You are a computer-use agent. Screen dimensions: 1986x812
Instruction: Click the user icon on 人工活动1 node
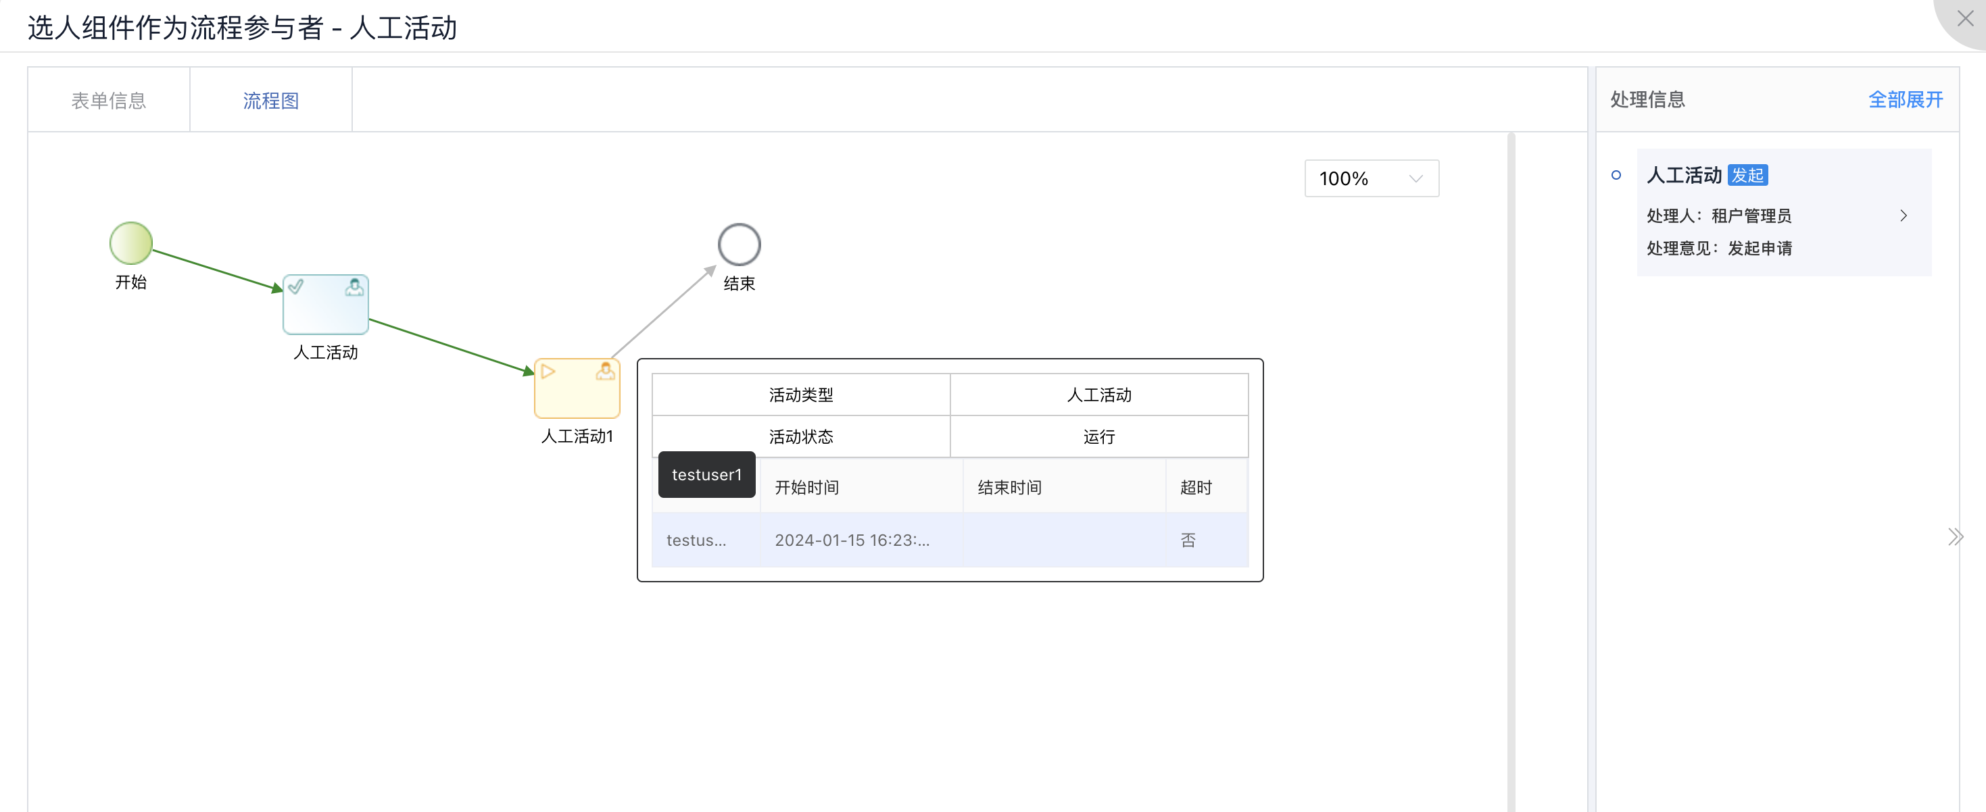605,372
